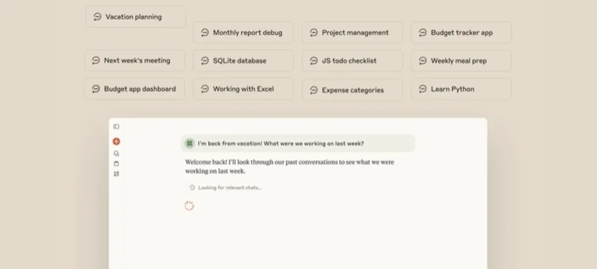Image resolution: width=597 pixels, height=269 pixels.
Task: Open the artifacts grid icon in the sidebar
Action: click(x=116, y=174)
